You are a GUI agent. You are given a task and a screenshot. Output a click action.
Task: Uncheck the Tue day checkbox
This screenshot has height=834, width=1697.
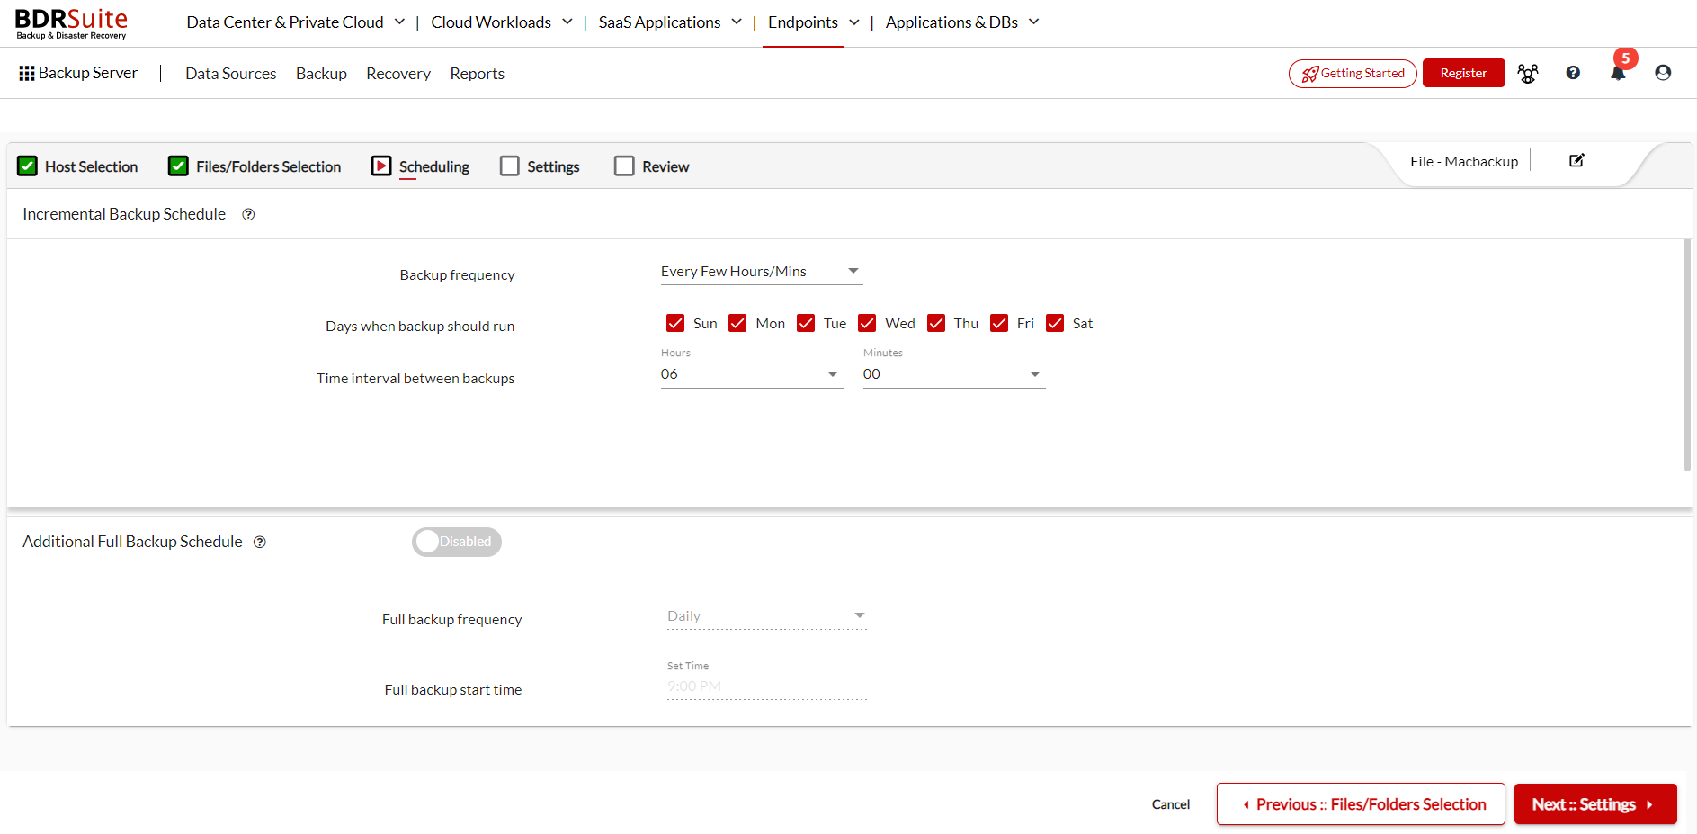click(x=806, y=323)
